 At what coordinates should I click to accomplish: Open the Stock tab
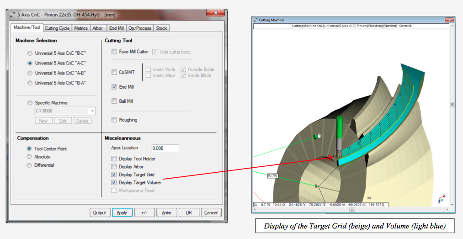(161, 28)
